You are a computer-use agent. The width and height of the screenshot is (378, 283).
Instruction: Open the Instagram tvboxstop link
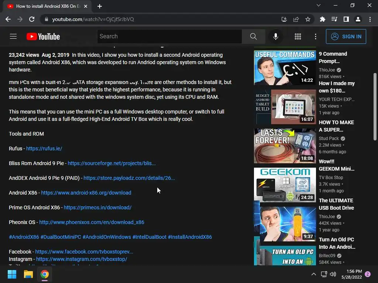coord(82,259)
